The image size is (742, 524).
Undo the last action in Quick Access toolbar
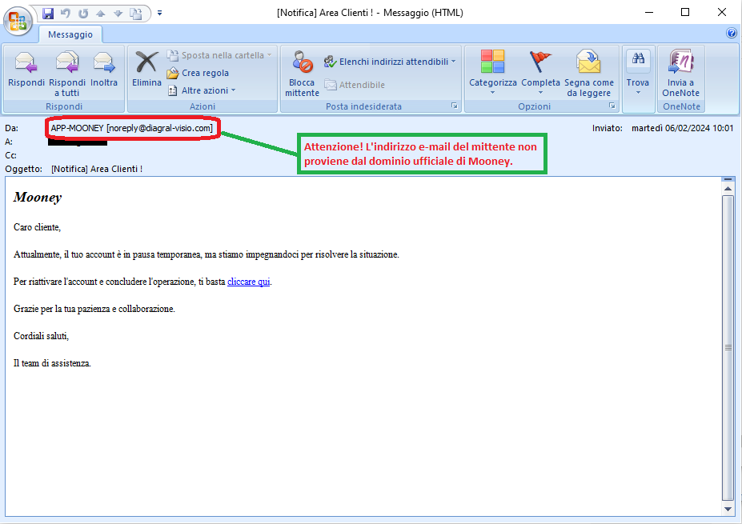pos(66,14)
